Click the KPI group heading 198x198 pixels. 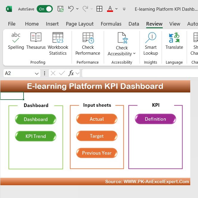156,105
